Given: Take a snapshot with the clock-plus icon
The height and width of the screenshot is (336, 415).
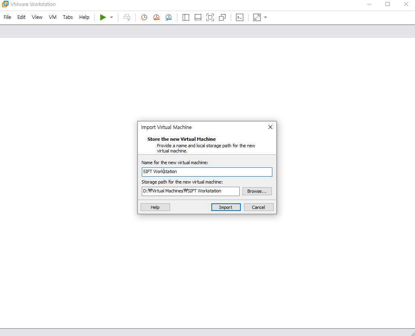Looking at the screenshot, I should point(144,17).
